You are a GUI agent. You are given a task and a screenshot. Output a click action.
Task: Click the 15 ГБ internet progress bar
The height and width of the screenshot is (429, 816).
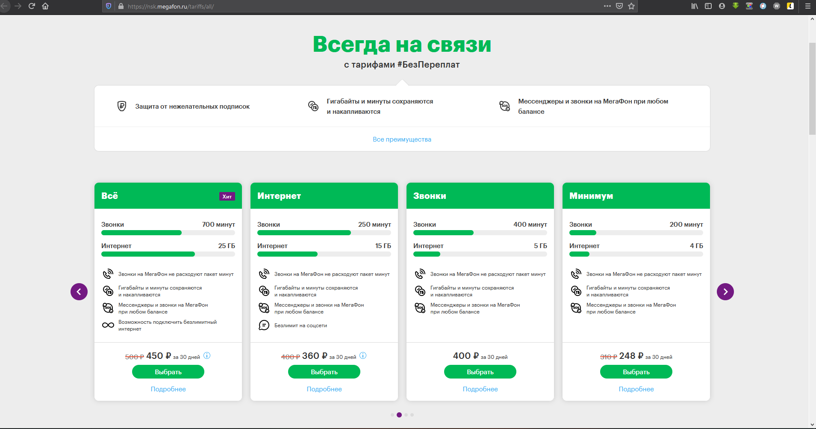click(x=324, y=254)
